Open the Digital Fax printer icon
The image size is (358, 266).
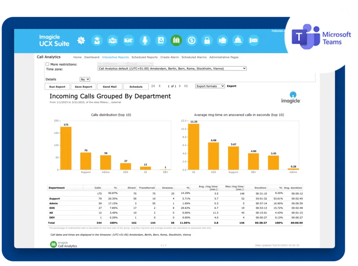(x=223, y=40)
